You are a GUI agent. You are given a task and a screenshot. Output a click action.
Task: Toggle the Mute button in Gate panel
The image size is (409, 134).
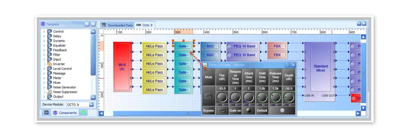(209, 96)
